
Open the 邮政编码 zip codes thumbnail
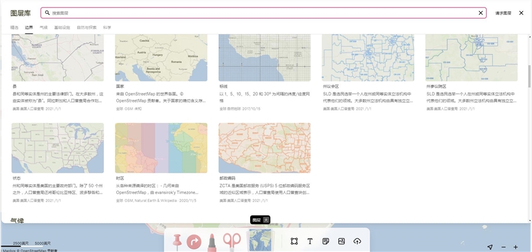pyautogui.click(x=265, y=148)
